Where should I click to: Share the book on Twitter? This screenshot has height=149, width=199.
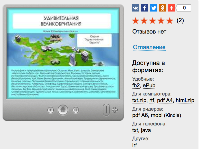pos(154,8)
